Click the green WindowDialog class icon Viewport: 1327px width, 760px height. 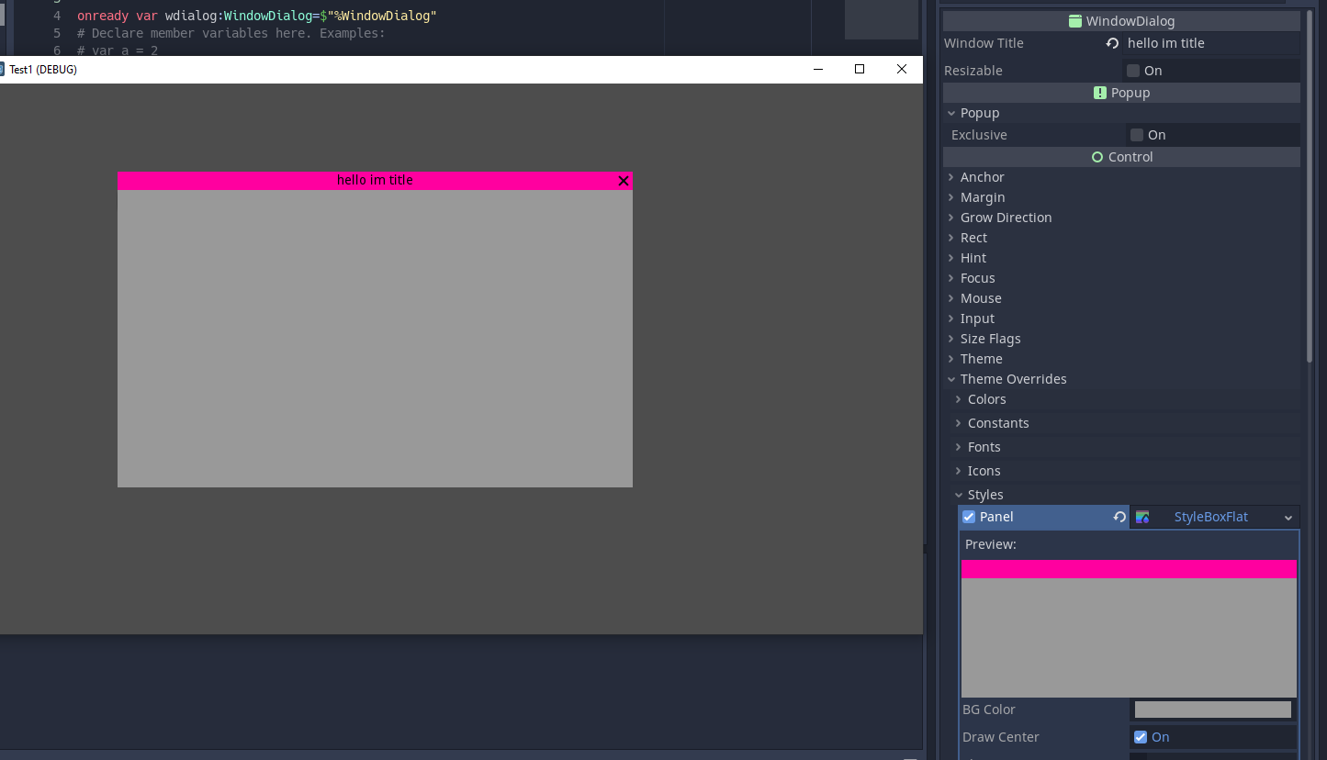coord(1075,21)
